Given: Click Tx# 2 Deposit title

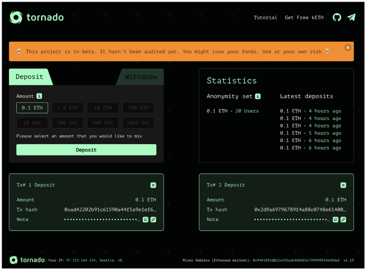Looking at the screenshot, I should point(226,185).
